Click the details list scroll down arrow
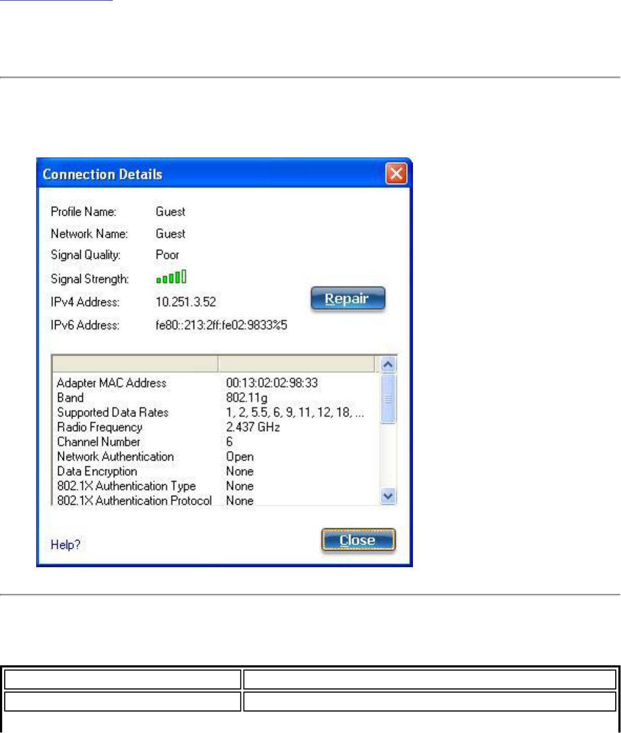The width and height of the screenshot is (621, 733). tap(388, 496)
